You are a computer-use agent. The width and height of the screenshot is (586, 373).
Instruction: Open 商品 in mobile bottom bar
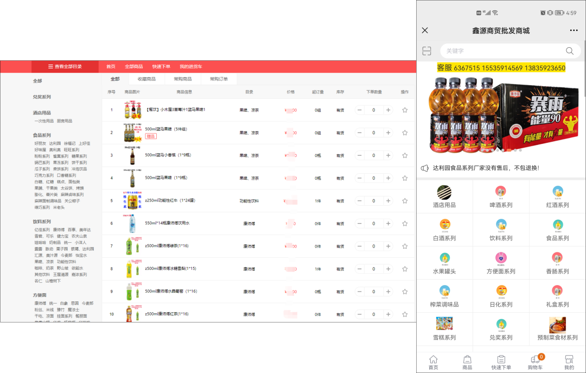point(467,363)
